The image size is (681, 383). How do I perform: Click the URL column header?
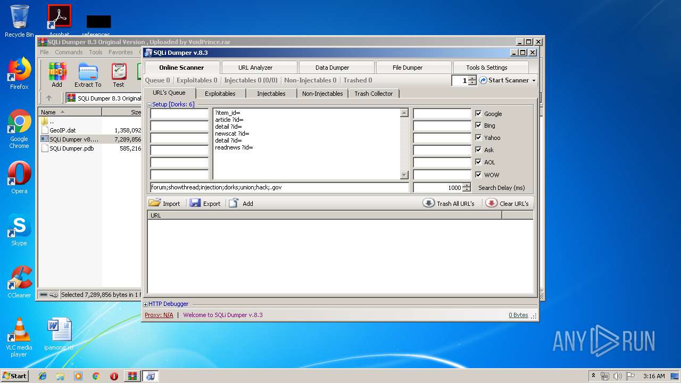[325, 215]
